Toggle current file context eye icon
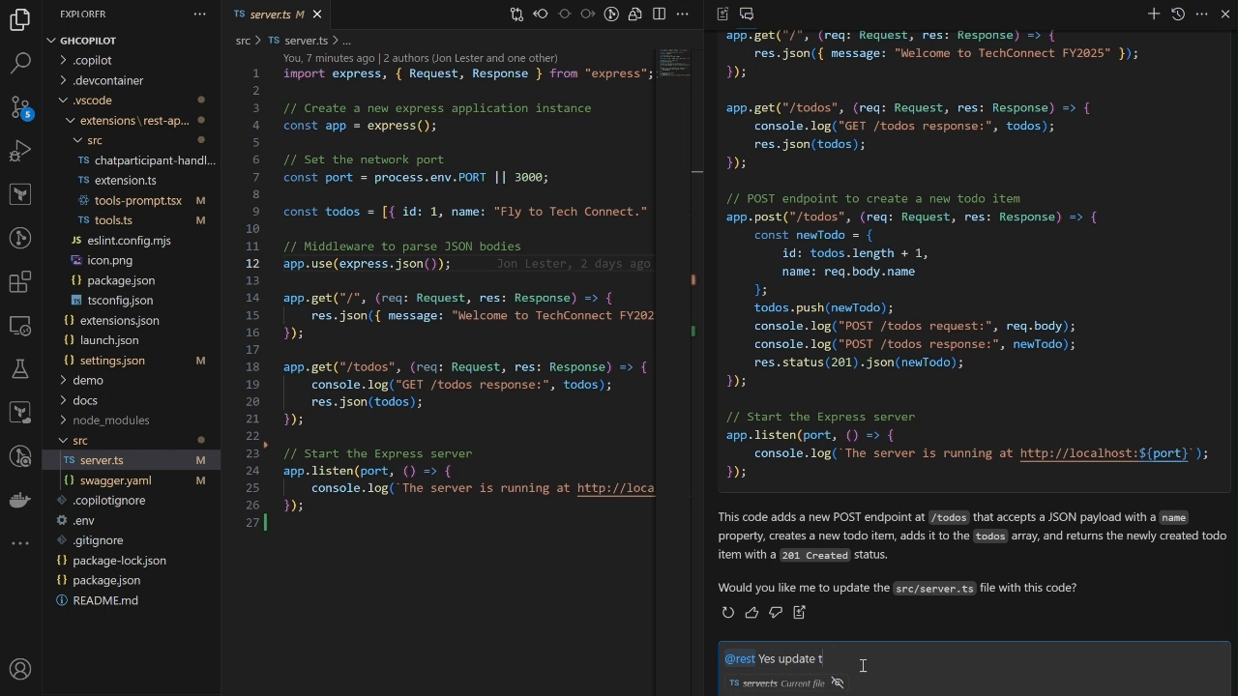Viewport: 1238px width, 696px height. point(838,683)
